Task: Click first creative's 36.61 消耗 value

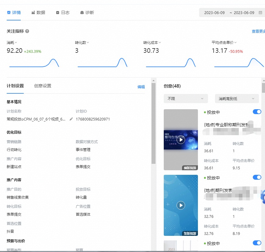Action: (x=209, y=151)
